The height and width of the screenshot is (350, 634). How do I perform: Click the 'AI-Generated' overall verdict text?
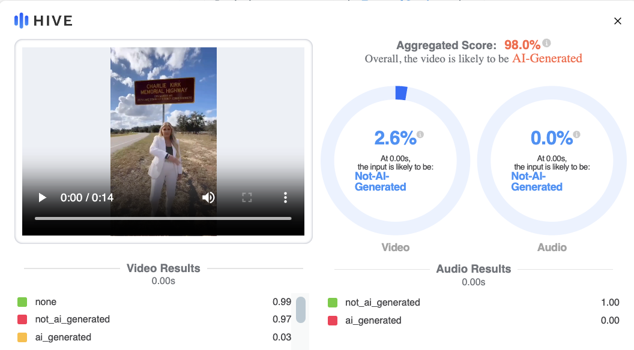[x=547, y=59]
